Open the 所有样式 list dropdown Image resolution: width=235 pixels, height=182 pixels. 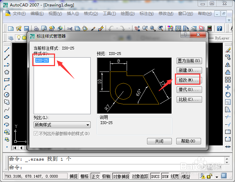tap(62, 125)
